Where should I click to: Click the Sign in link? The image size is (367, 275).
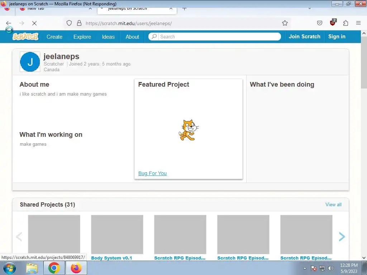337,37
